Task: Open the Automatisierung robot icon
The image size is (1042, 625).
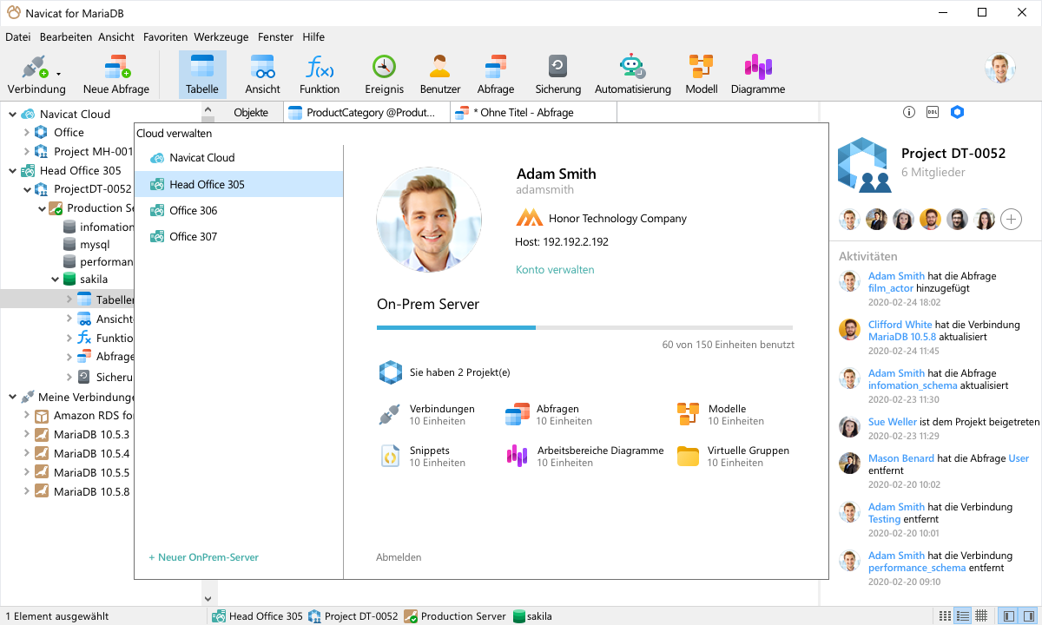Action: click(x=632, y=75)
